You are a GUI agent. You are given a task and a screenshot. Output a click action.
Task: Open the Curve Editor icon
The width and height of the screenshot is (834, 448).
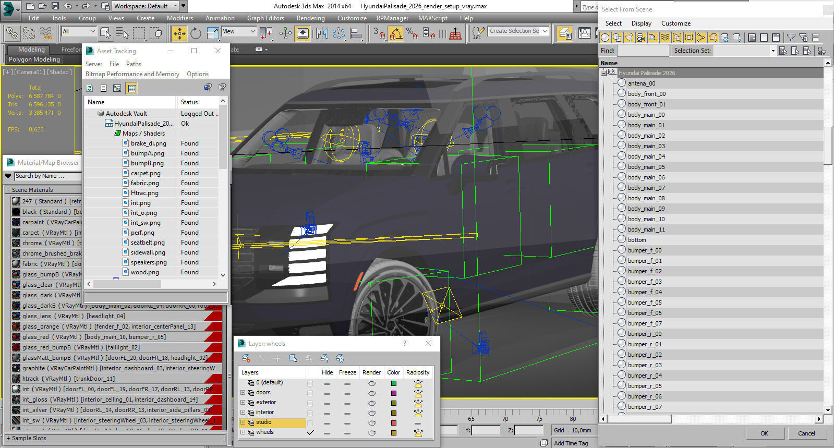(x=585, y=33)
